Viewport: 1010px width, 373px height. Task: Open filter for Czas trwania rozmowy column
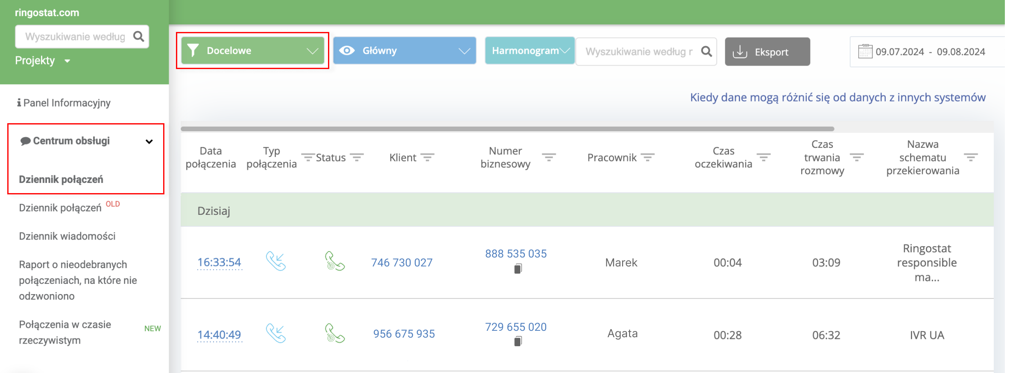pos(857,157)
